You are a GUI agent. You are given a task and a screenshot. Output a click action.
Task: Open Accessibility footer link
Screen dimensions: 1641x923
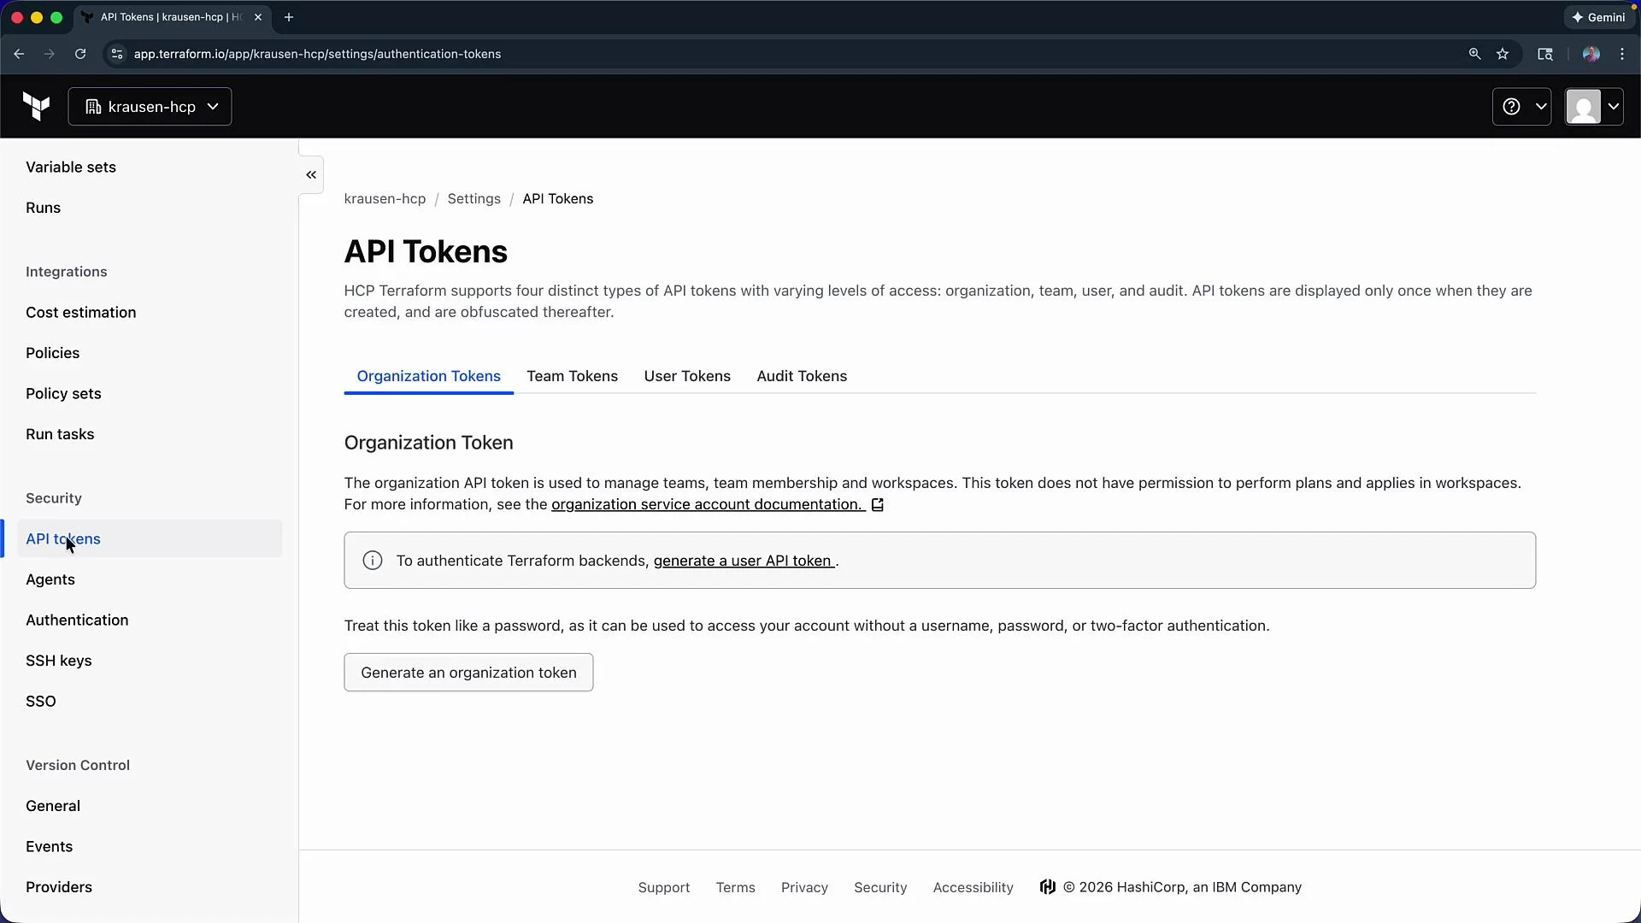(973, 887)
